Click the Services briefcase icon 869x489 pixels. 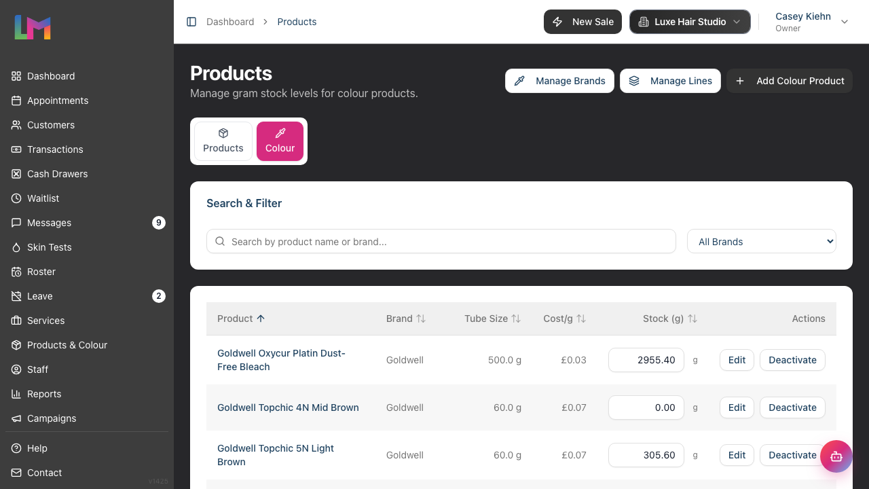click(16, 321)
